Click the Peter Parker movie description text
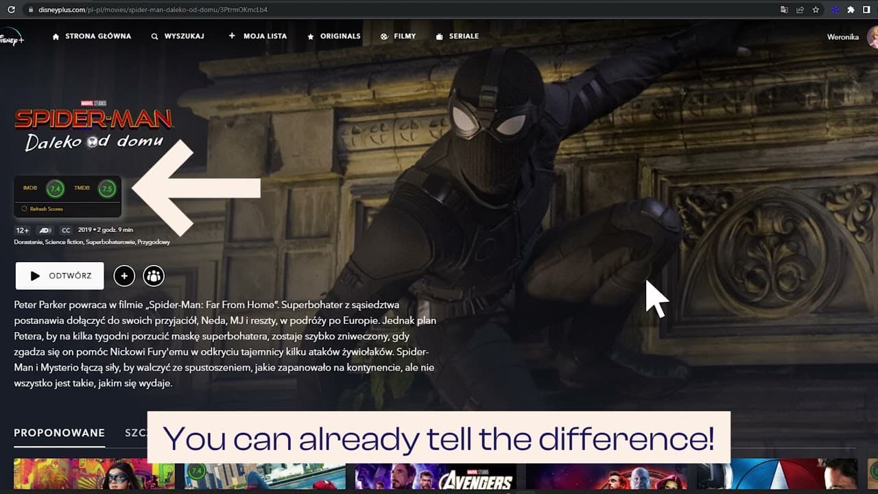The height and width of the screenshot is (494, 878). click(225, 344)
